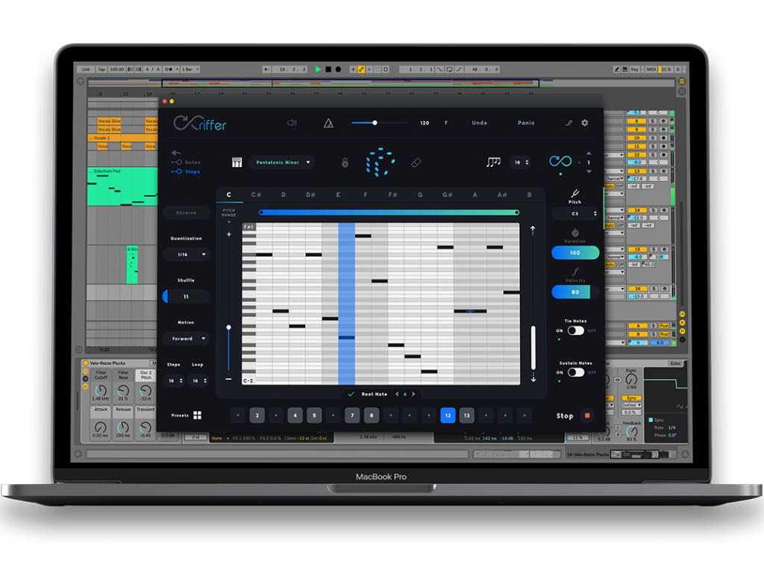
Task: Click the padlock lock icon
Action: 345,162
